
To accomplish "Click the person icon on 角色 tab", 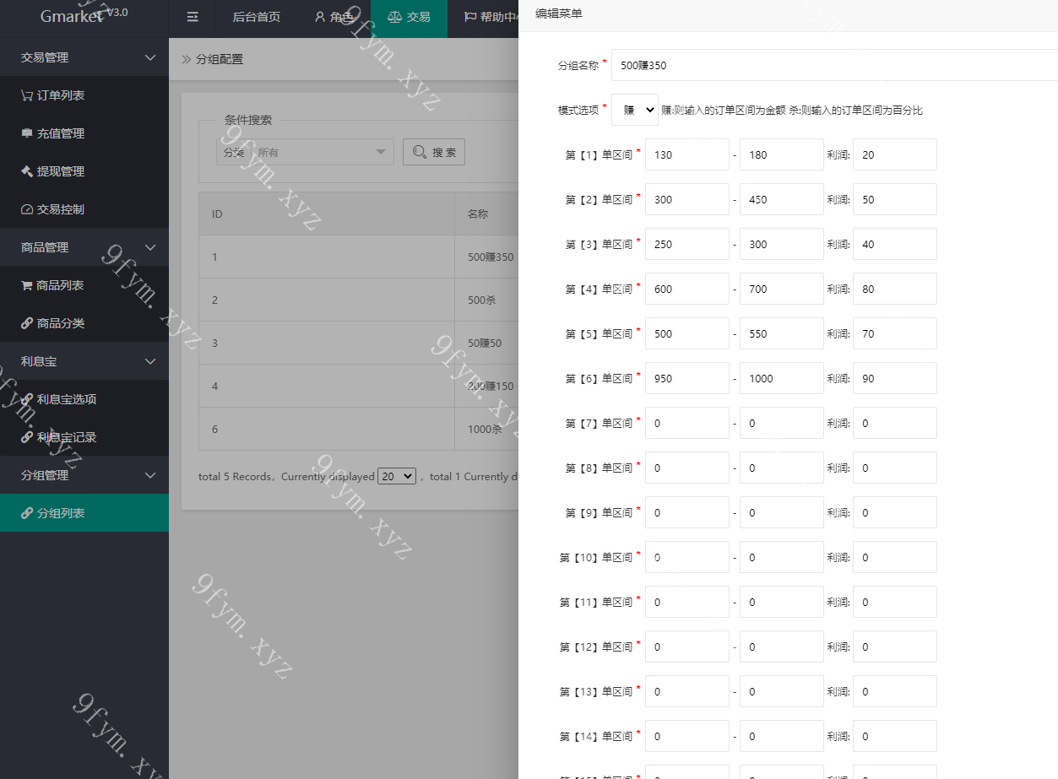I will point(320,17).
